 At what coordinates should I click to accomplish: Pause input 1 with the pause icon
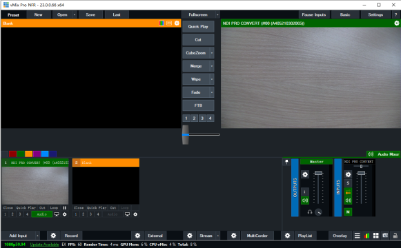coord(65,207)
